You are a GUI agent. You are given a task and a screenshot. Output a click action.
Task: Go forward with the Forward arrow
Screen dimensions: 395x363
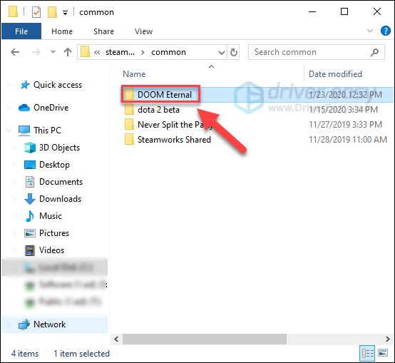pos(36,52)
